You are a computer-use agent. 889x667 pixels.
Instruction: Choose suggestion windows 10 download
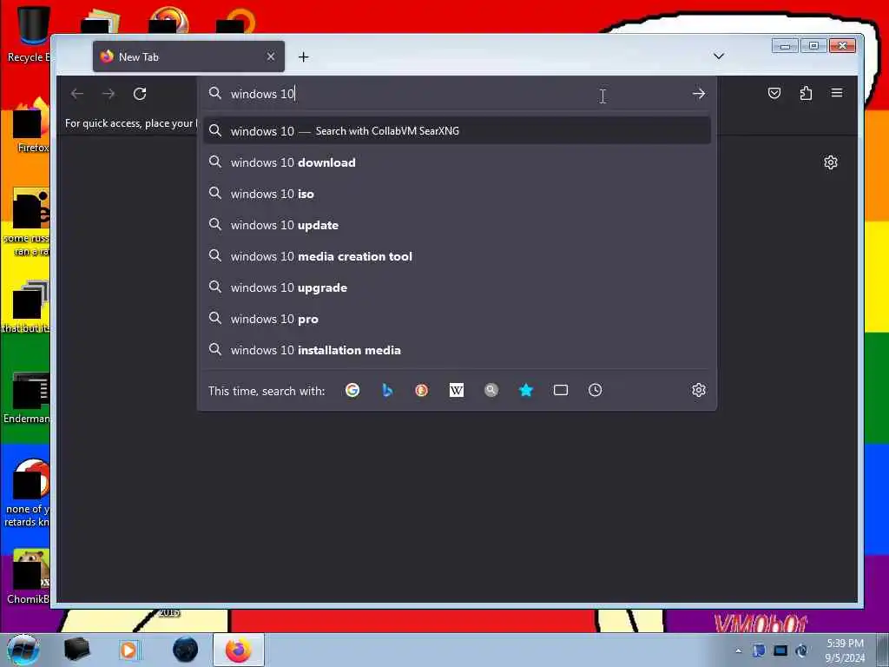pos(457,162)
